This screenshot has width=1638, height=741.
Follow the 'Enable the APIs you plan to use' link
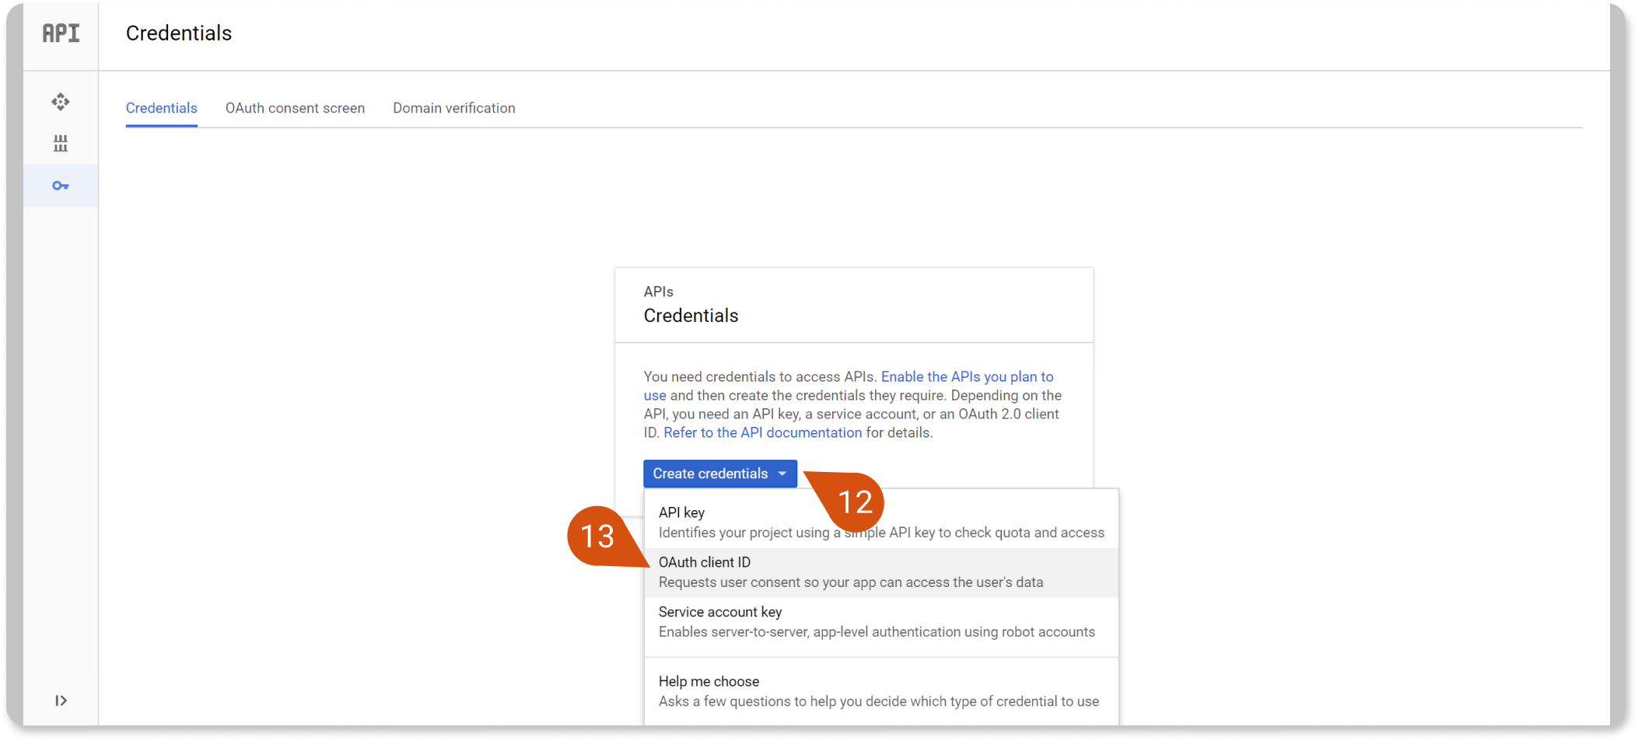tap(967, 377)
